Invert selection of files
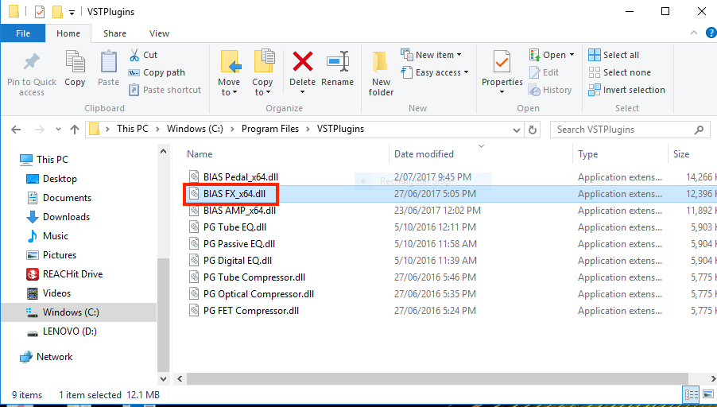This screenshot has width=717, height=407. point(627,90)
